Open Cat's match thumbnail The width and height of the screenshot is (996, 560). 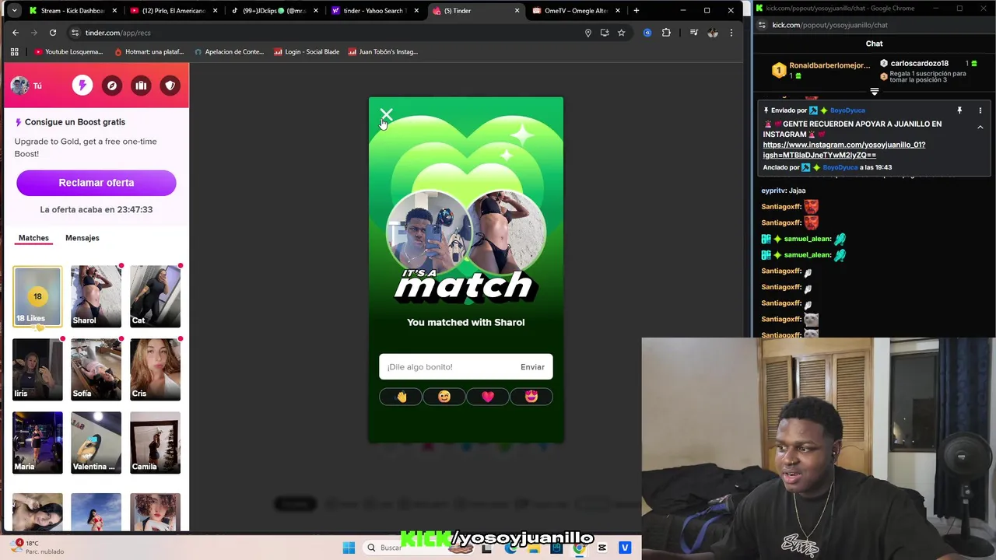[155, 296]
